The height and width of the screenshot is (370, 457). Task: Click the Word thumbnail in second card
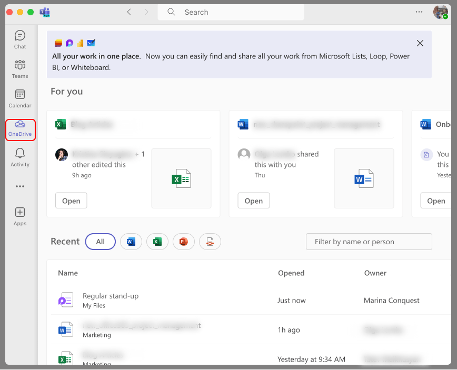(364, 178)
